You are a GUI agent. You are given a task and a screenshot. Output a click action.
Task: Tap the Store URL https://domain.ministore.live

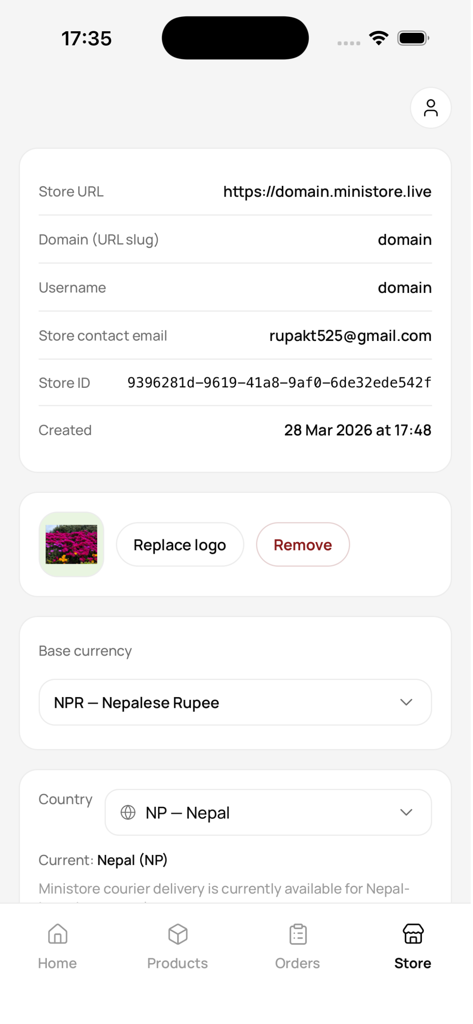(329, 192)
